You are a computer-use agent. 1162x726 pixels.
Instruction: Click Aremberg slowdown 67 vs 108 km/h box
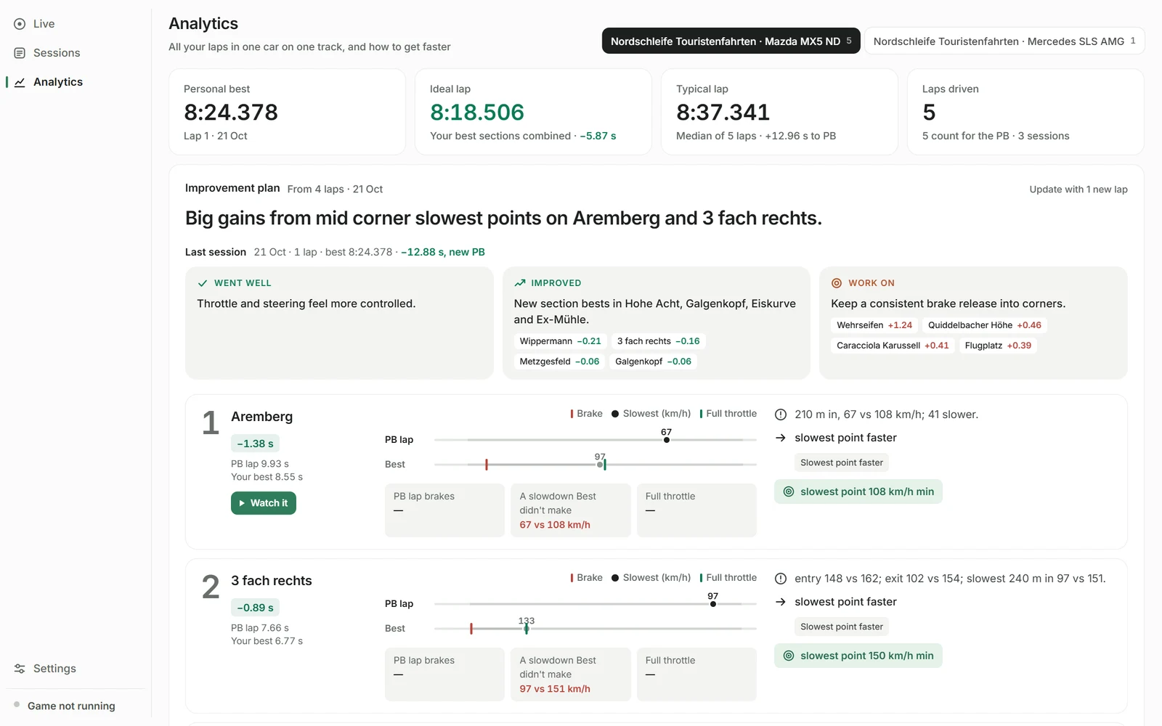pos(571,510)
